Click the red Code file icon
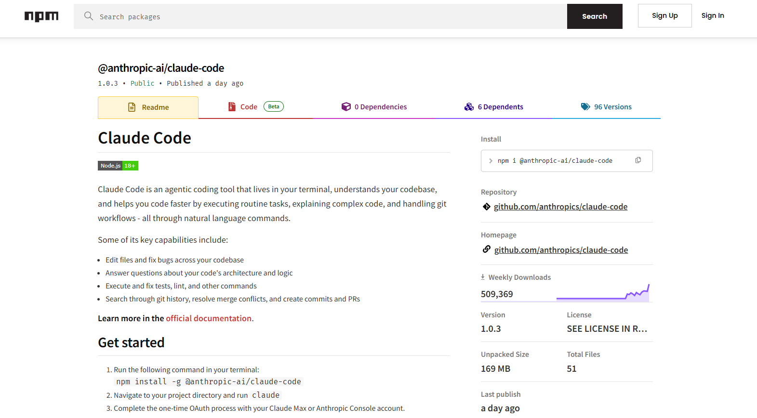The height and width of the screenshot is (418, 757). click(x=232, y=107)
